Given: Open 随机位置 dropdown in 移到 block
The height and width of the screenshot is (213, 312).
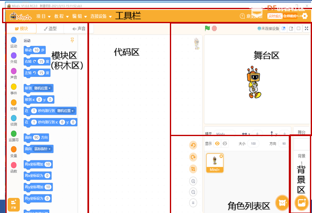Looking at the screenshot, I should (42, 88).
